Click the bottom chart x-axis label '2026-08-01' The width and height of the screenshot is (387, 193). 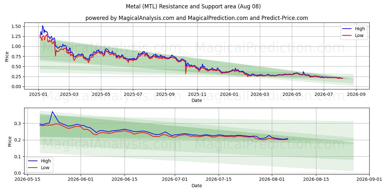click(x=272, y=179)
